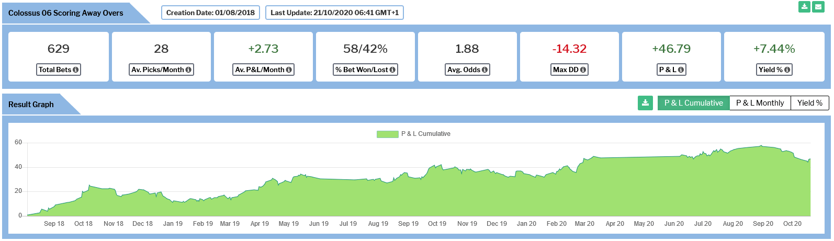This screenshot has width=834, height=241.
Task: Click the Av. P&L/Month info icon
Action: click(x=289, y=70)
